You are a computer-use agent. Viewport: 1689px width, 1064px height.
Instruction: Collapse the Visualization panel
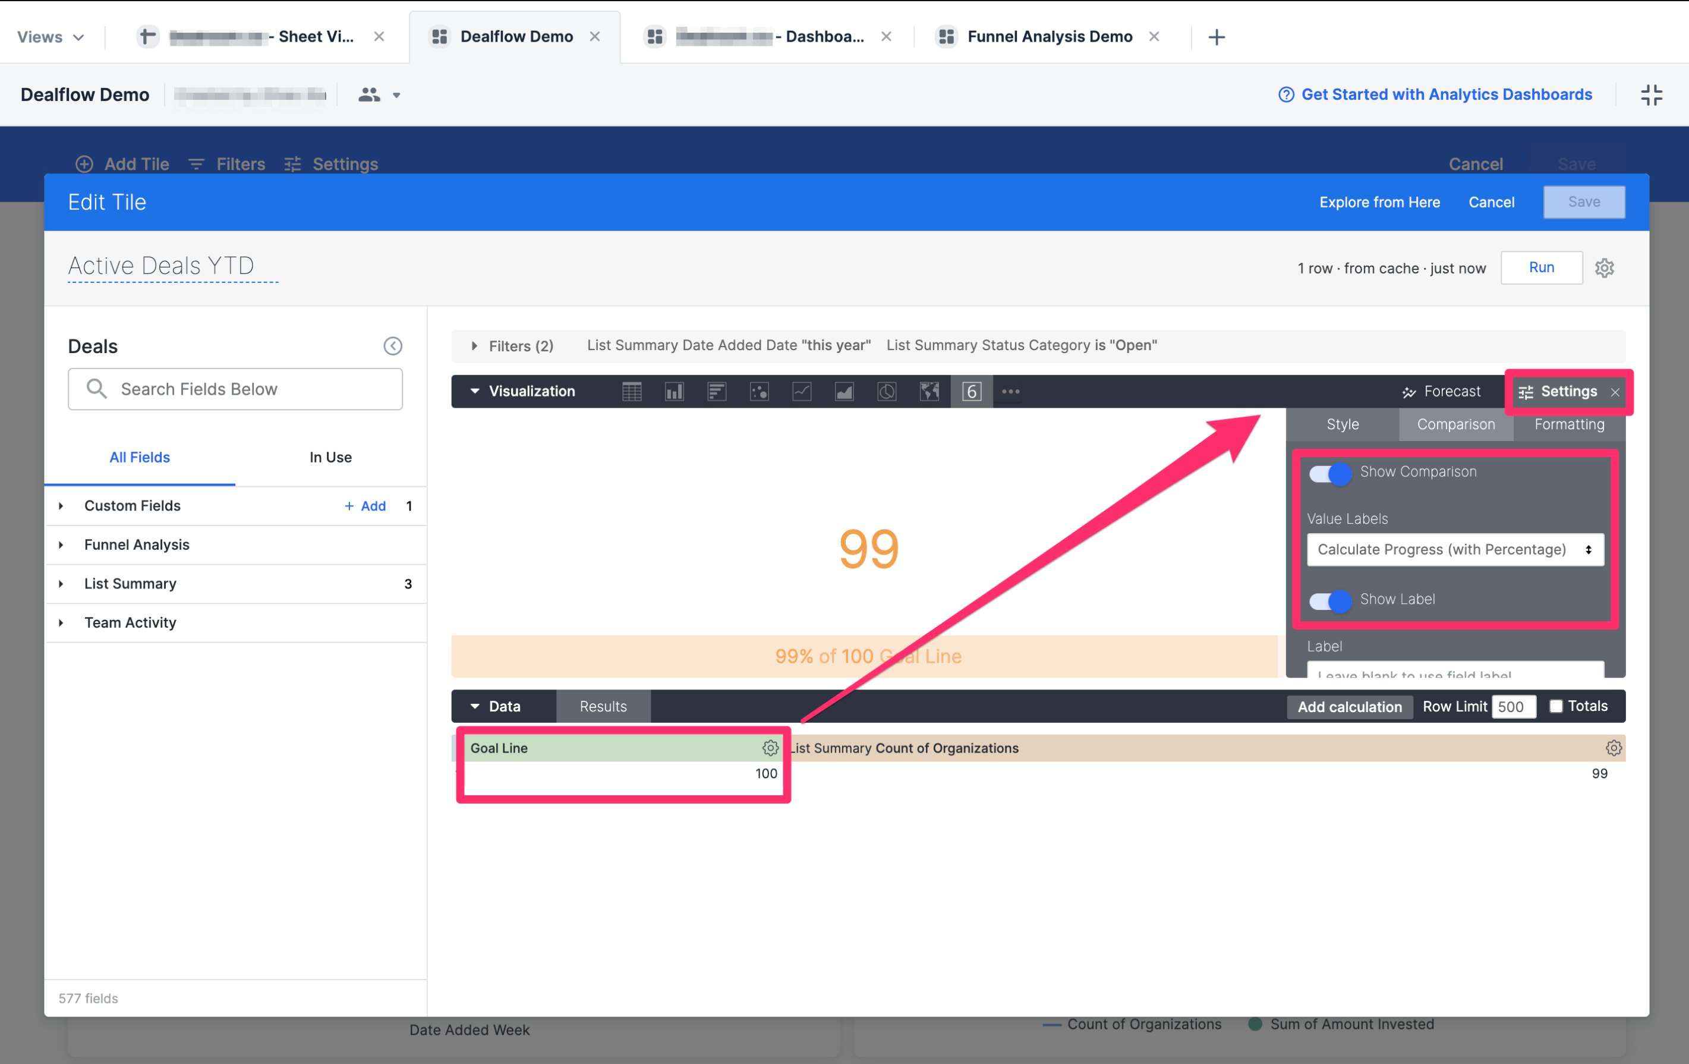(475, 391)
